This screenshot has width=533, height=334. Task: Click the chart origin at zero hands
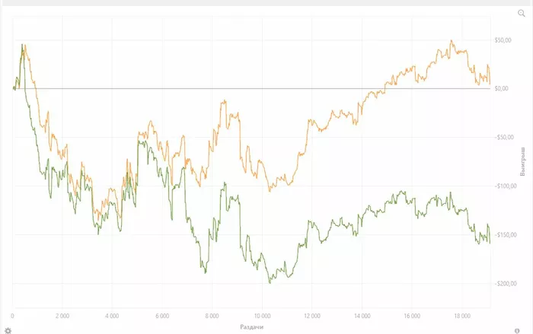click(13, 89)
